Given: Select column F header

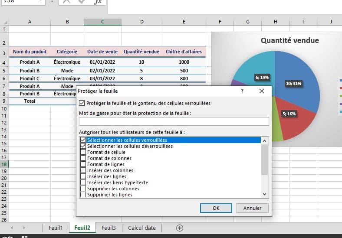Looking at the screenshot, I should click(220, 22).
